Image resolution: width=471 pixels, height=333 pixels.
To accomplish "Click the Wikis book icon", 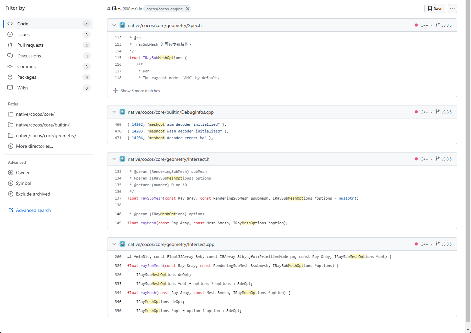I will click(10, 88).
